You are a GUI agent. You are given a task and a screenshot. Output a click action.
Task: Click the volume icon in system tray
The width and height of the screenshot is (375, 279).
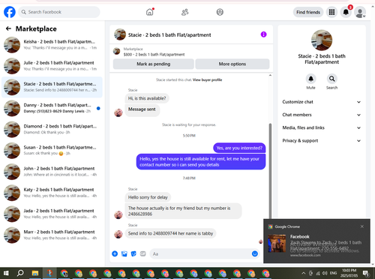325,273
